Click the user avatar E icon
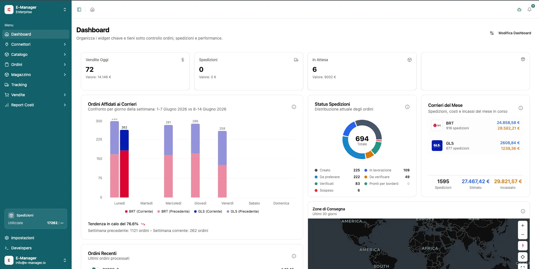 pos(9,260)
